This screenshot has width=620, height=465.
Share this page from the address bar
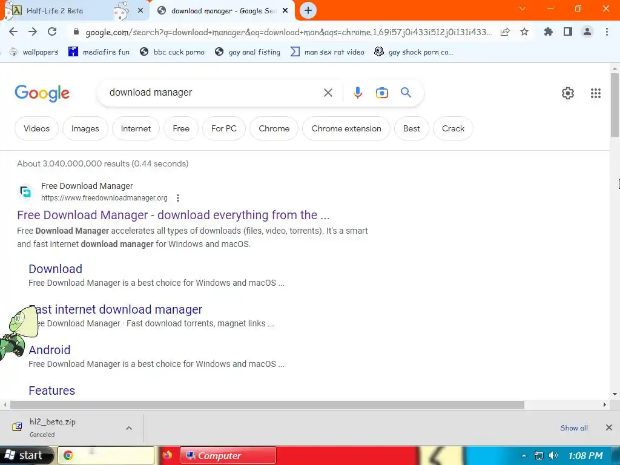click(505, 32)
